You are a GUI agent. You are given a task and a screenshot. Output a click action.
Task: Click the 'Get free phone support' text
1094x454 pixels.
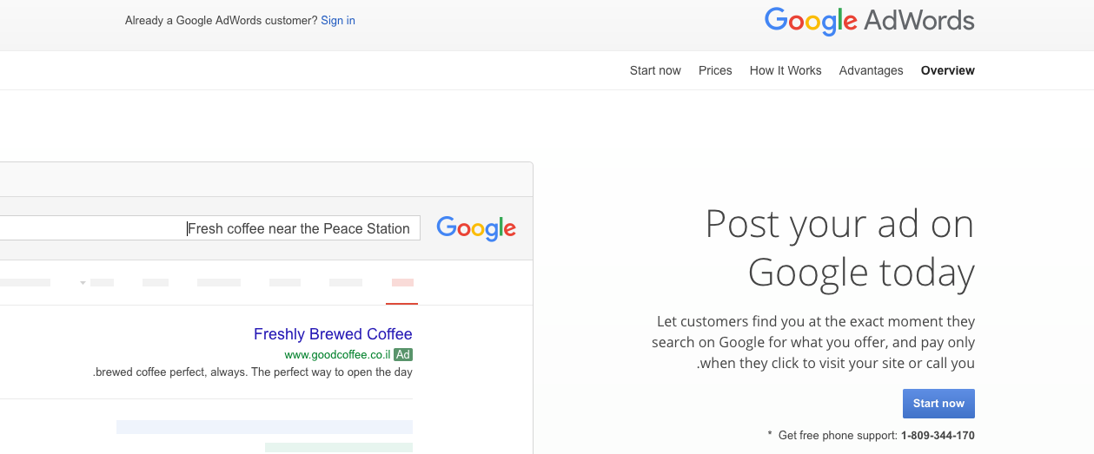click(838, 436)
